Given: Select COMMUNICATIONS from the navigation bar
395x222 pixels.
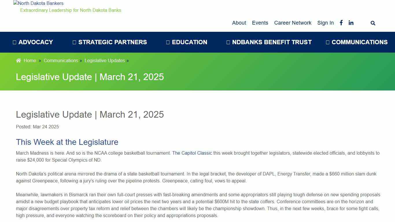Looking at the screenshot, I should click(359, 42).
